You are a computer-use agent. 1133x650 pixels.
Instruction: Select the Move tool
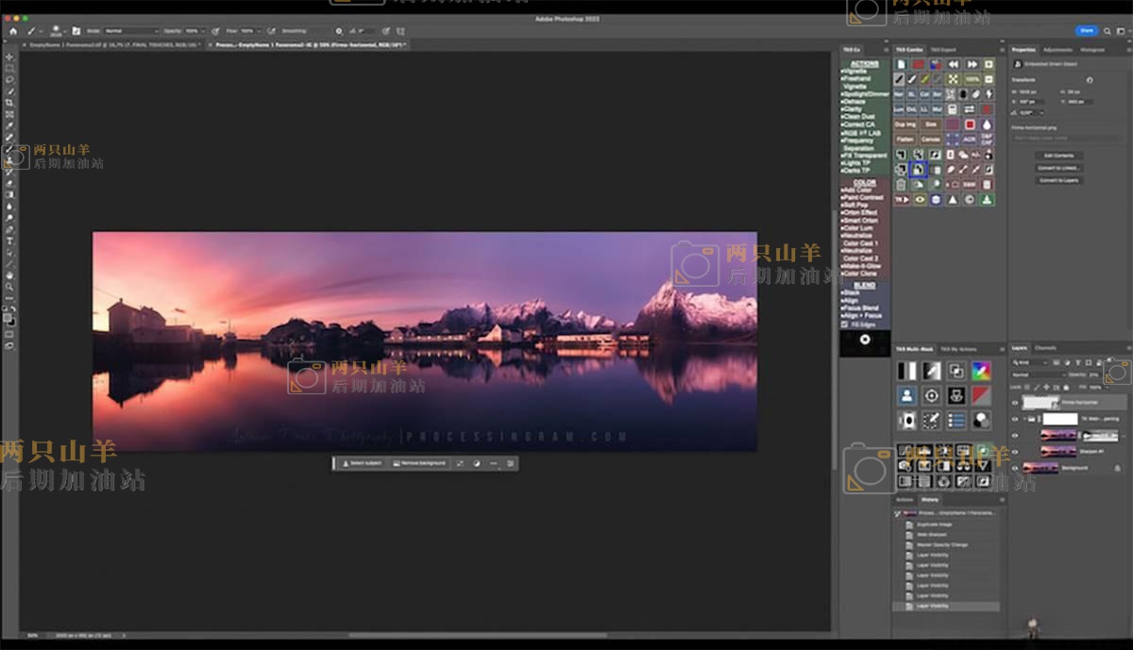pos(9,58)
